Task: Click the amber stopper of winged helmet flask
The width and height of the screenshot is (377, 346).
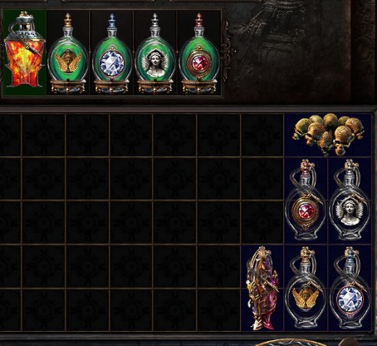Action: [x=68, y=20]
